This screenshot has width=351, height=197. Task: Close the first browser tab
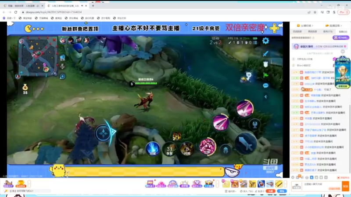[x=42, y=6]
